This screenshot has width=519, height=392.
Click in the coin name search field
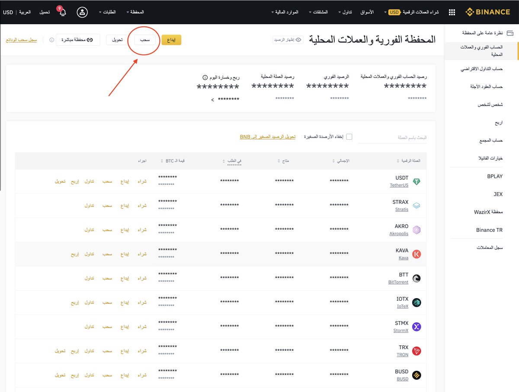[392, 138]
